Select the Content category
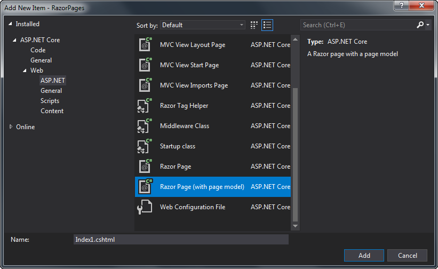 coord(52,111)
